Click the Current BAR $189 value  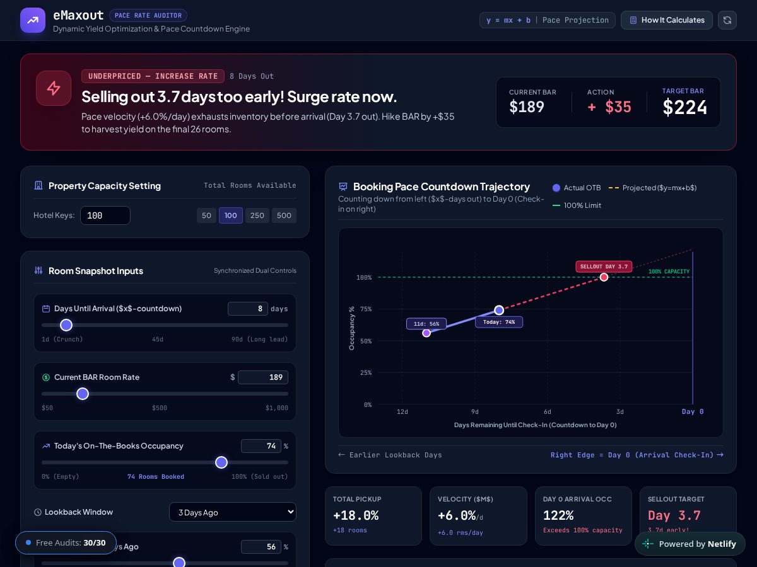527,107
